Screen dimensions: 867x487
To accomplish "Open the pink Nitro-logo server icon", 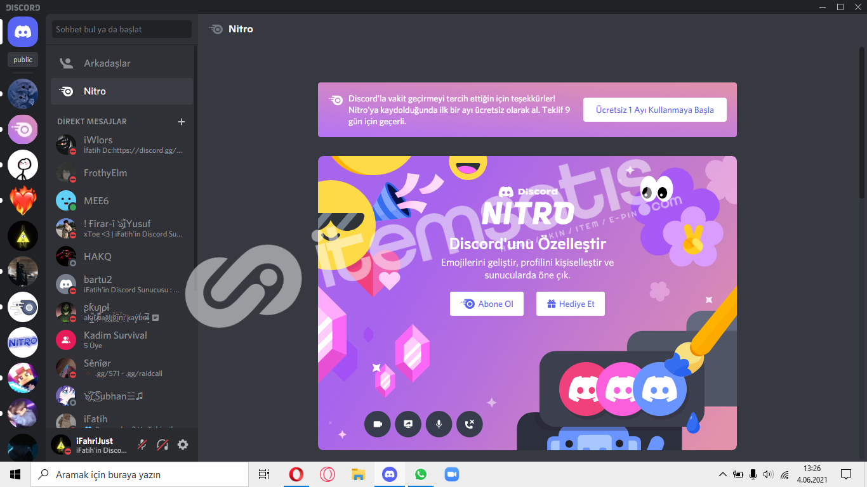I will [x=23, y=129].
